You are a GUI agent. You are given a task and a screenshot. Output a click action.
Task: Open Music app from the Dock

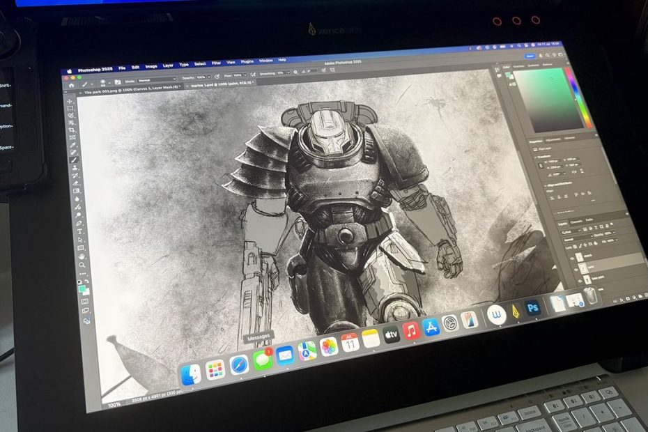[x=411, y=331]
